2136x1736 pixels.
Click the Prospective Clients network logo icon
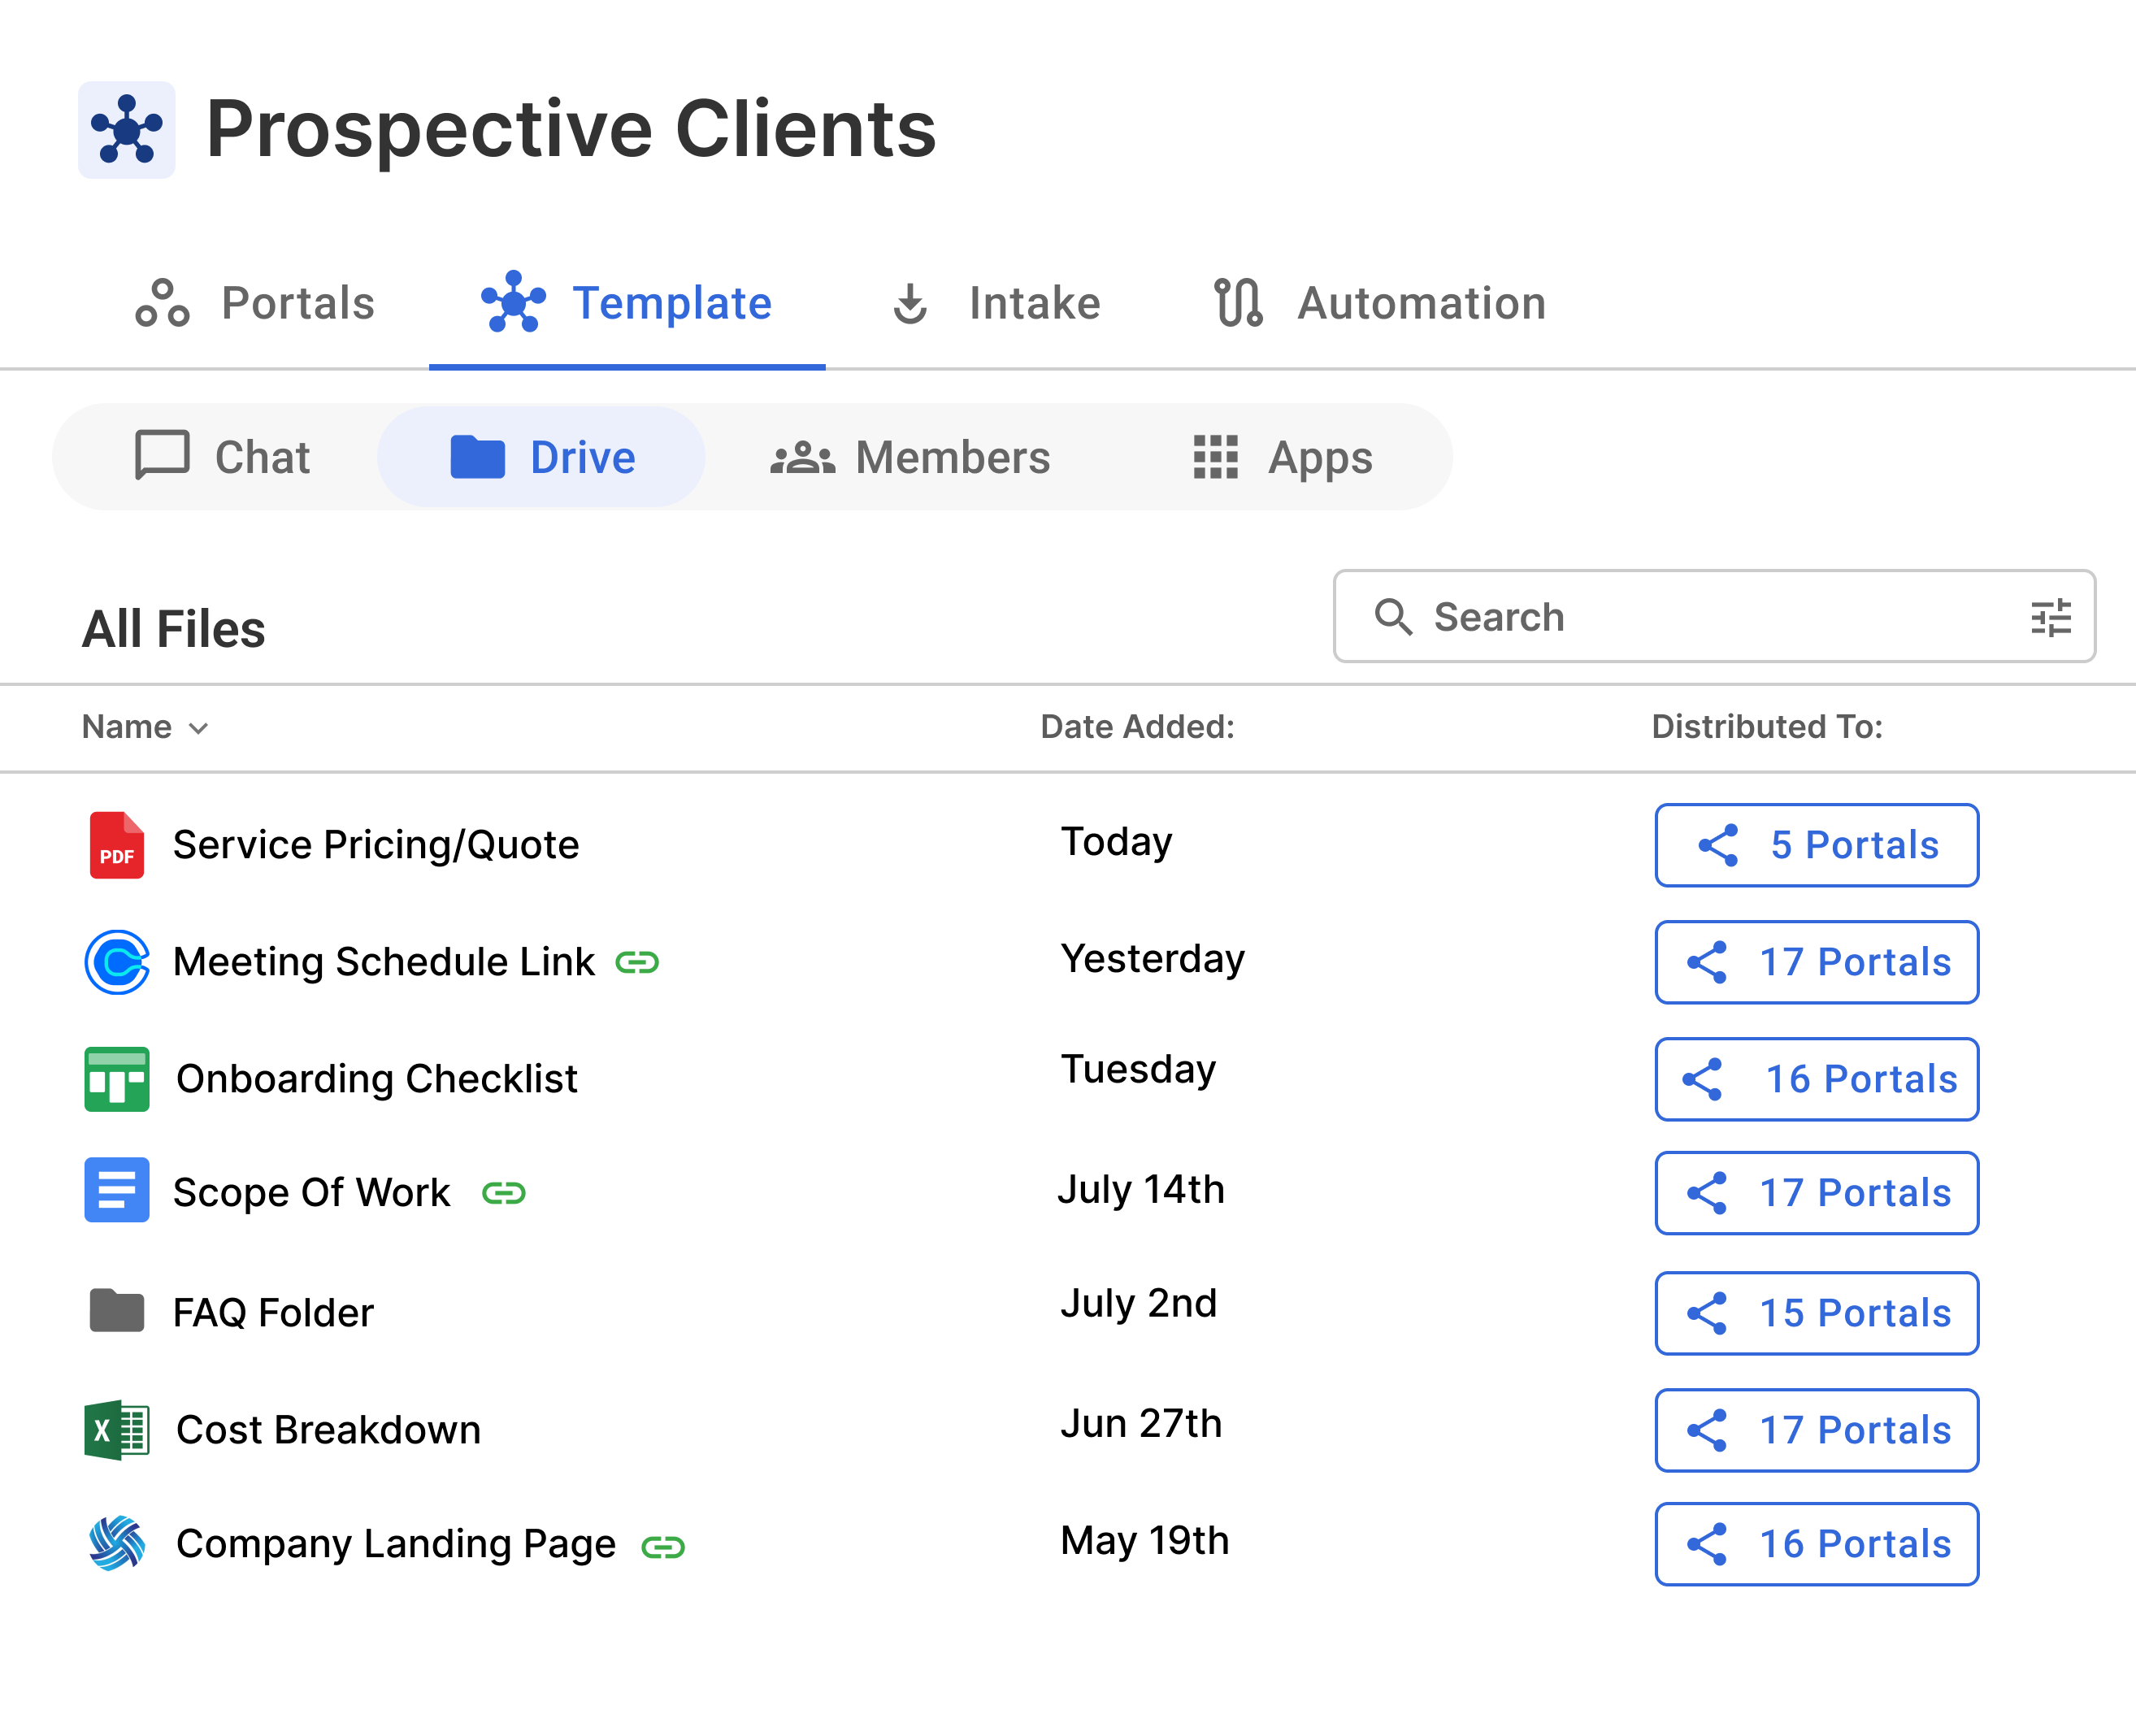(127, 130)
